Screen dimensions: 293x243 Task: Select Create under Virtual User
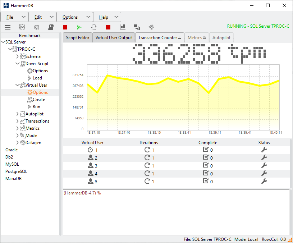pyautogui.click(x=39, y=100)
